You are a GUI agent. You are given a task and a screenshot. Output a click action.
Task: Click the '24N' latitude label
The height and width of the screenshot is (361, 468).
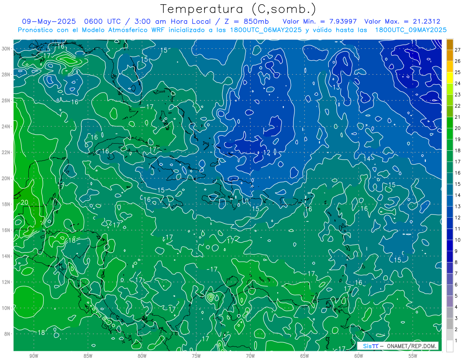[x=6, y=126]
